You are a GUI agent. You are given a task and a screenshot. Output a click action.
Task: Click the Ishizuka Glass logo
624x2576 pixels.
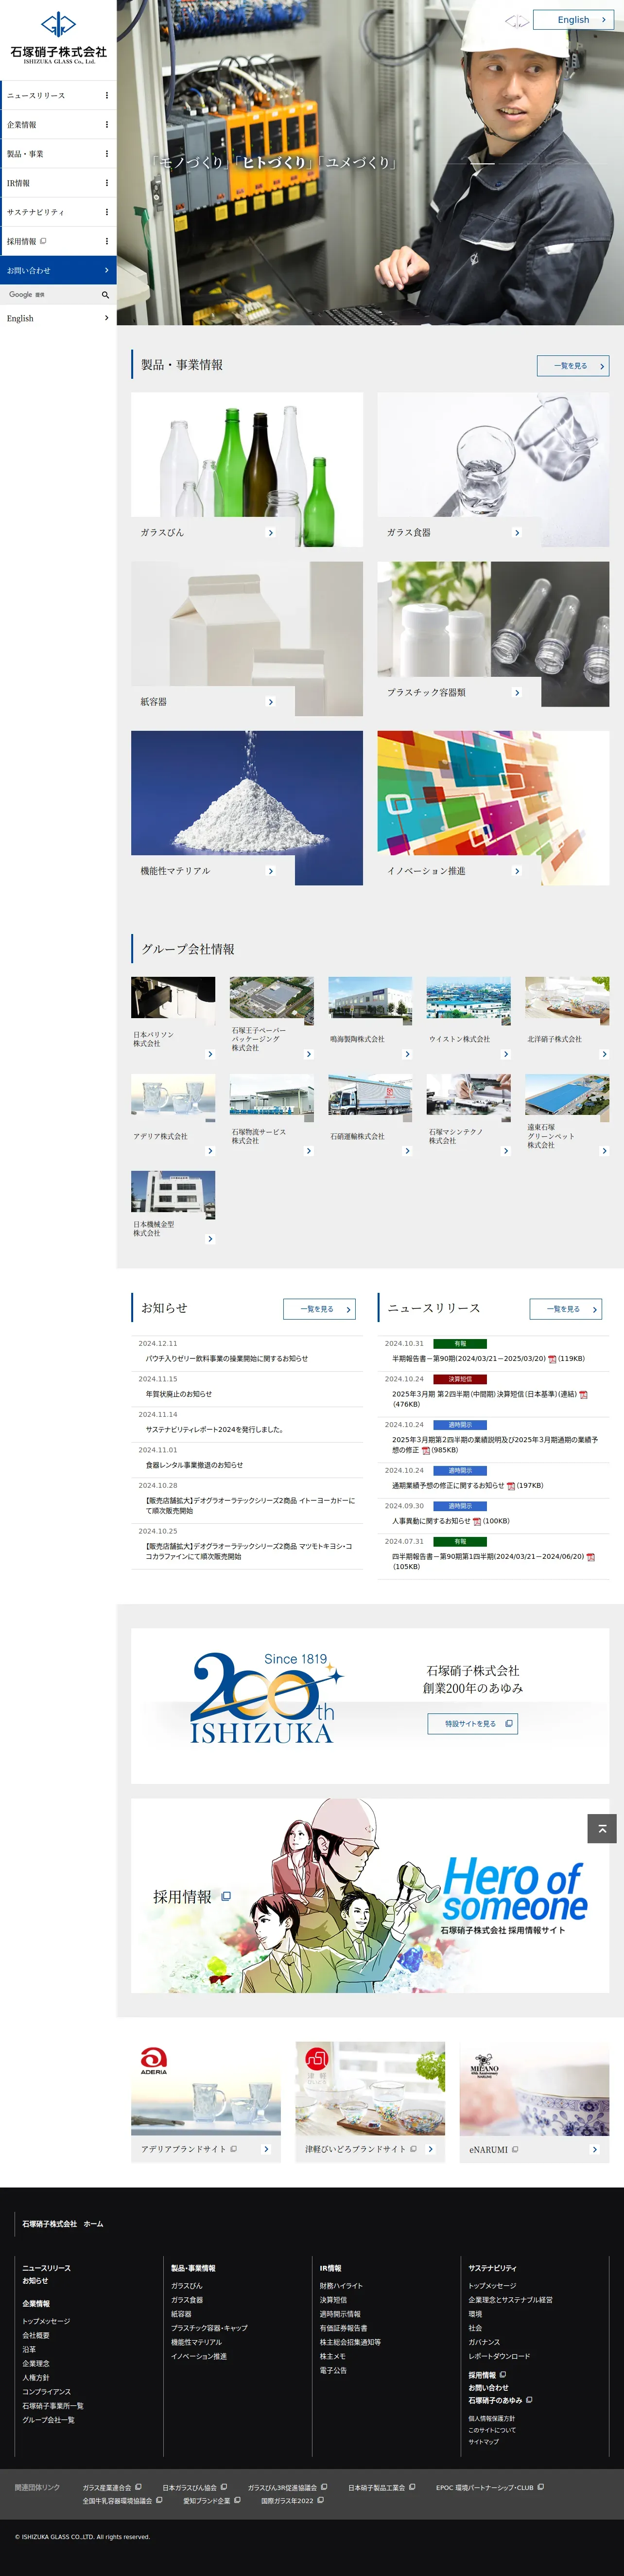(x=58, y=38)
